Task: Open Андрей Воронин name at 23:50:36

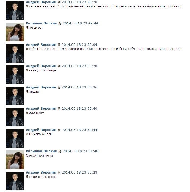Action: click(41, 87)
